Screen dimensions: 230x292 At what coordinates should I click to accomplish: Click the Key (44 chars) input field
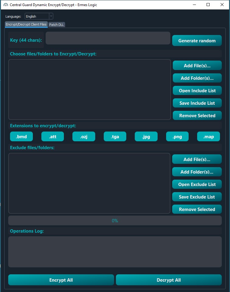108,38
